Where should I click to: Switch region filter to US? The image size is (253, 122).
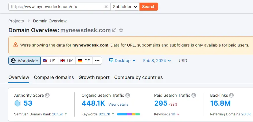pos(49,61)
